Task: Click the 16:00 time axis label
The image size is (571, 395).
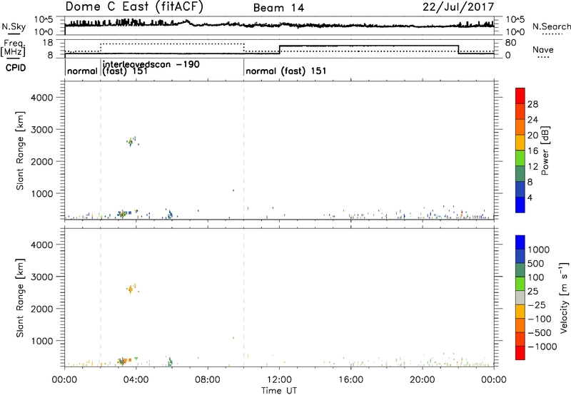Action: pyautogui.click(x=350, y=380)
